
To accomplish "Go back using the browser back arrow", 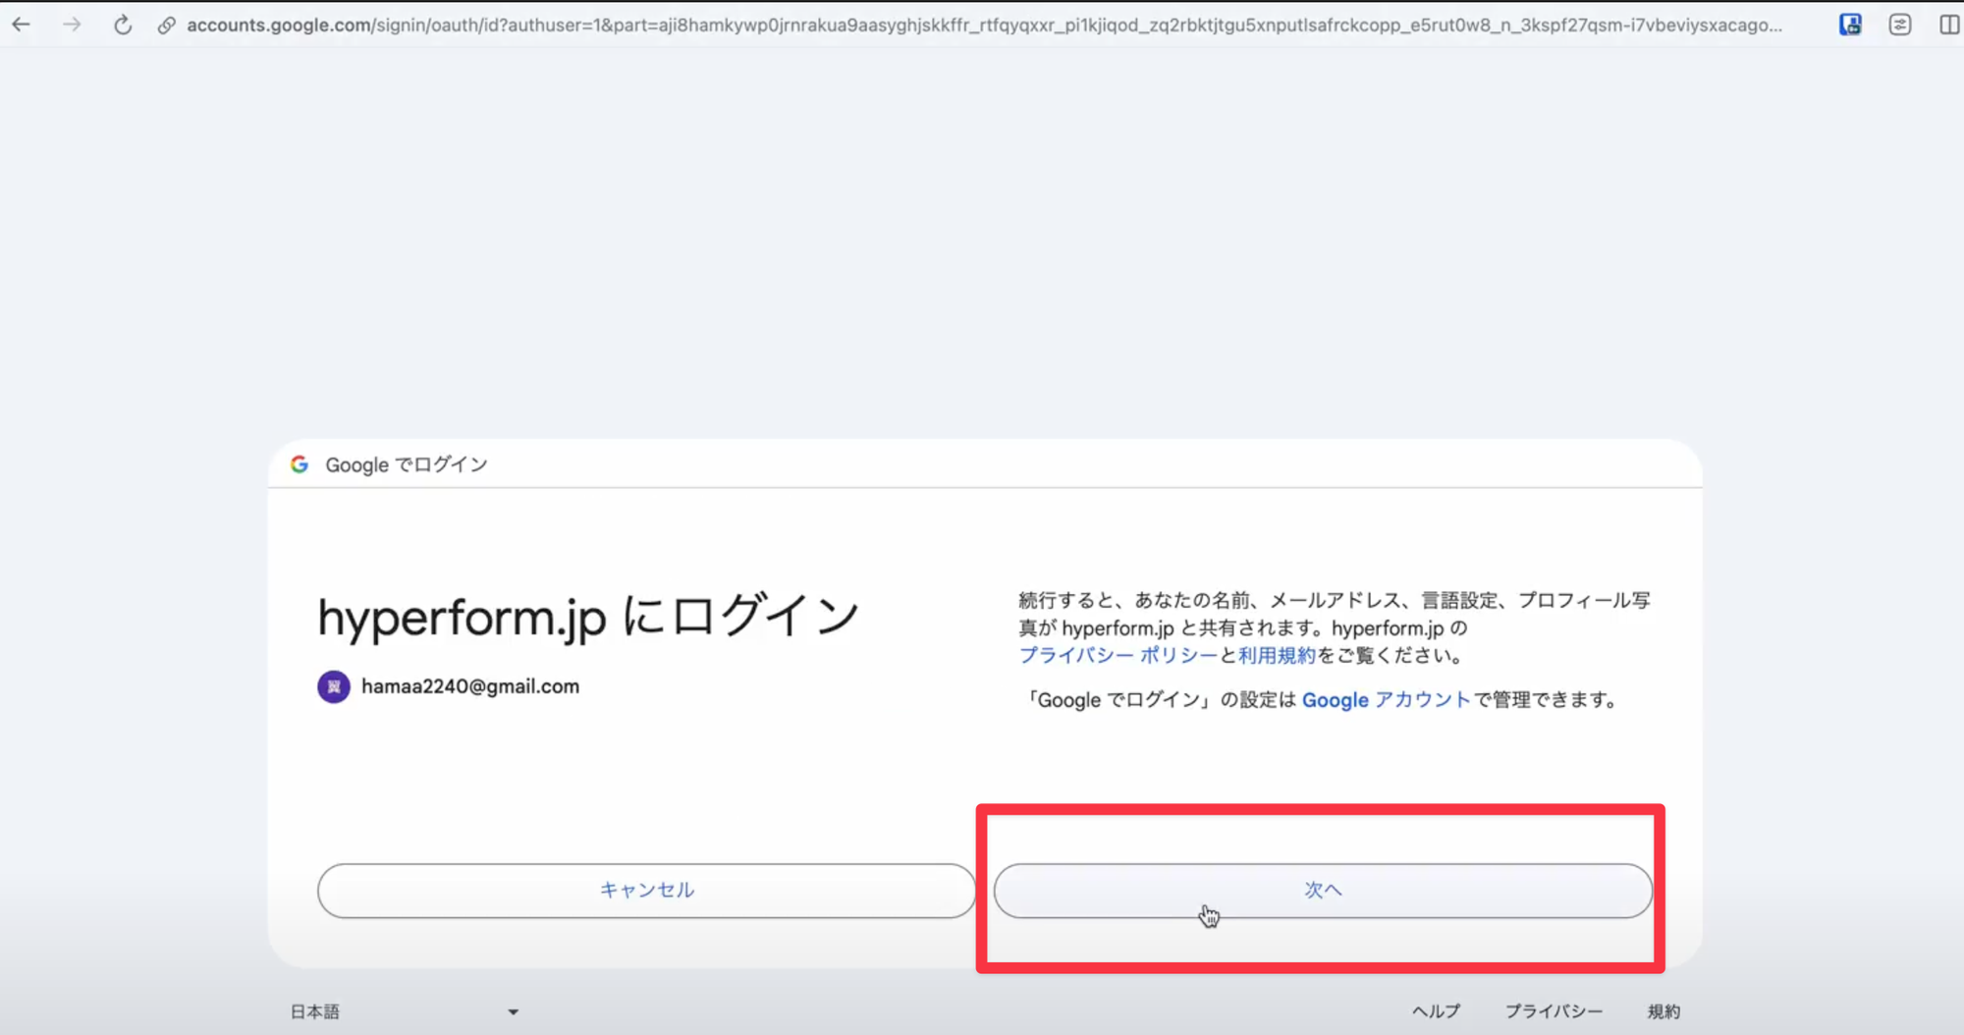I will coord(22,25).
